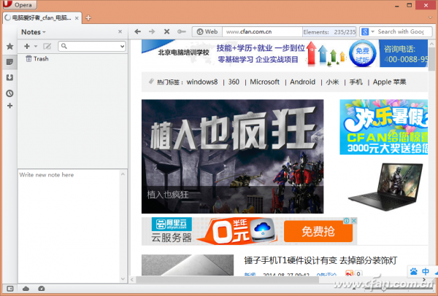The image size is (438, 296).
Task: Click the Opera Turbo speedometer icon
Action: tap(42, 289)
